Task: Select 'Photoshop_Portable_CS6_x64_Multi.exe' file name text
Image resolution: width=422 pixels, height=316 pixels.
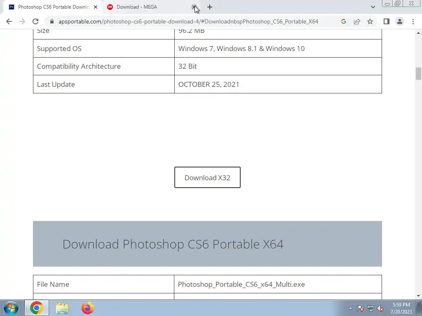Action: (241, 284)
